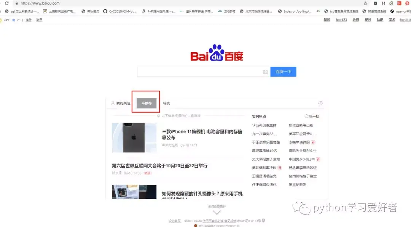Viewport: 411px width, 227px height.
Task: Open the icp备案查询管理系统 bookmark
Action: point(341,11)
